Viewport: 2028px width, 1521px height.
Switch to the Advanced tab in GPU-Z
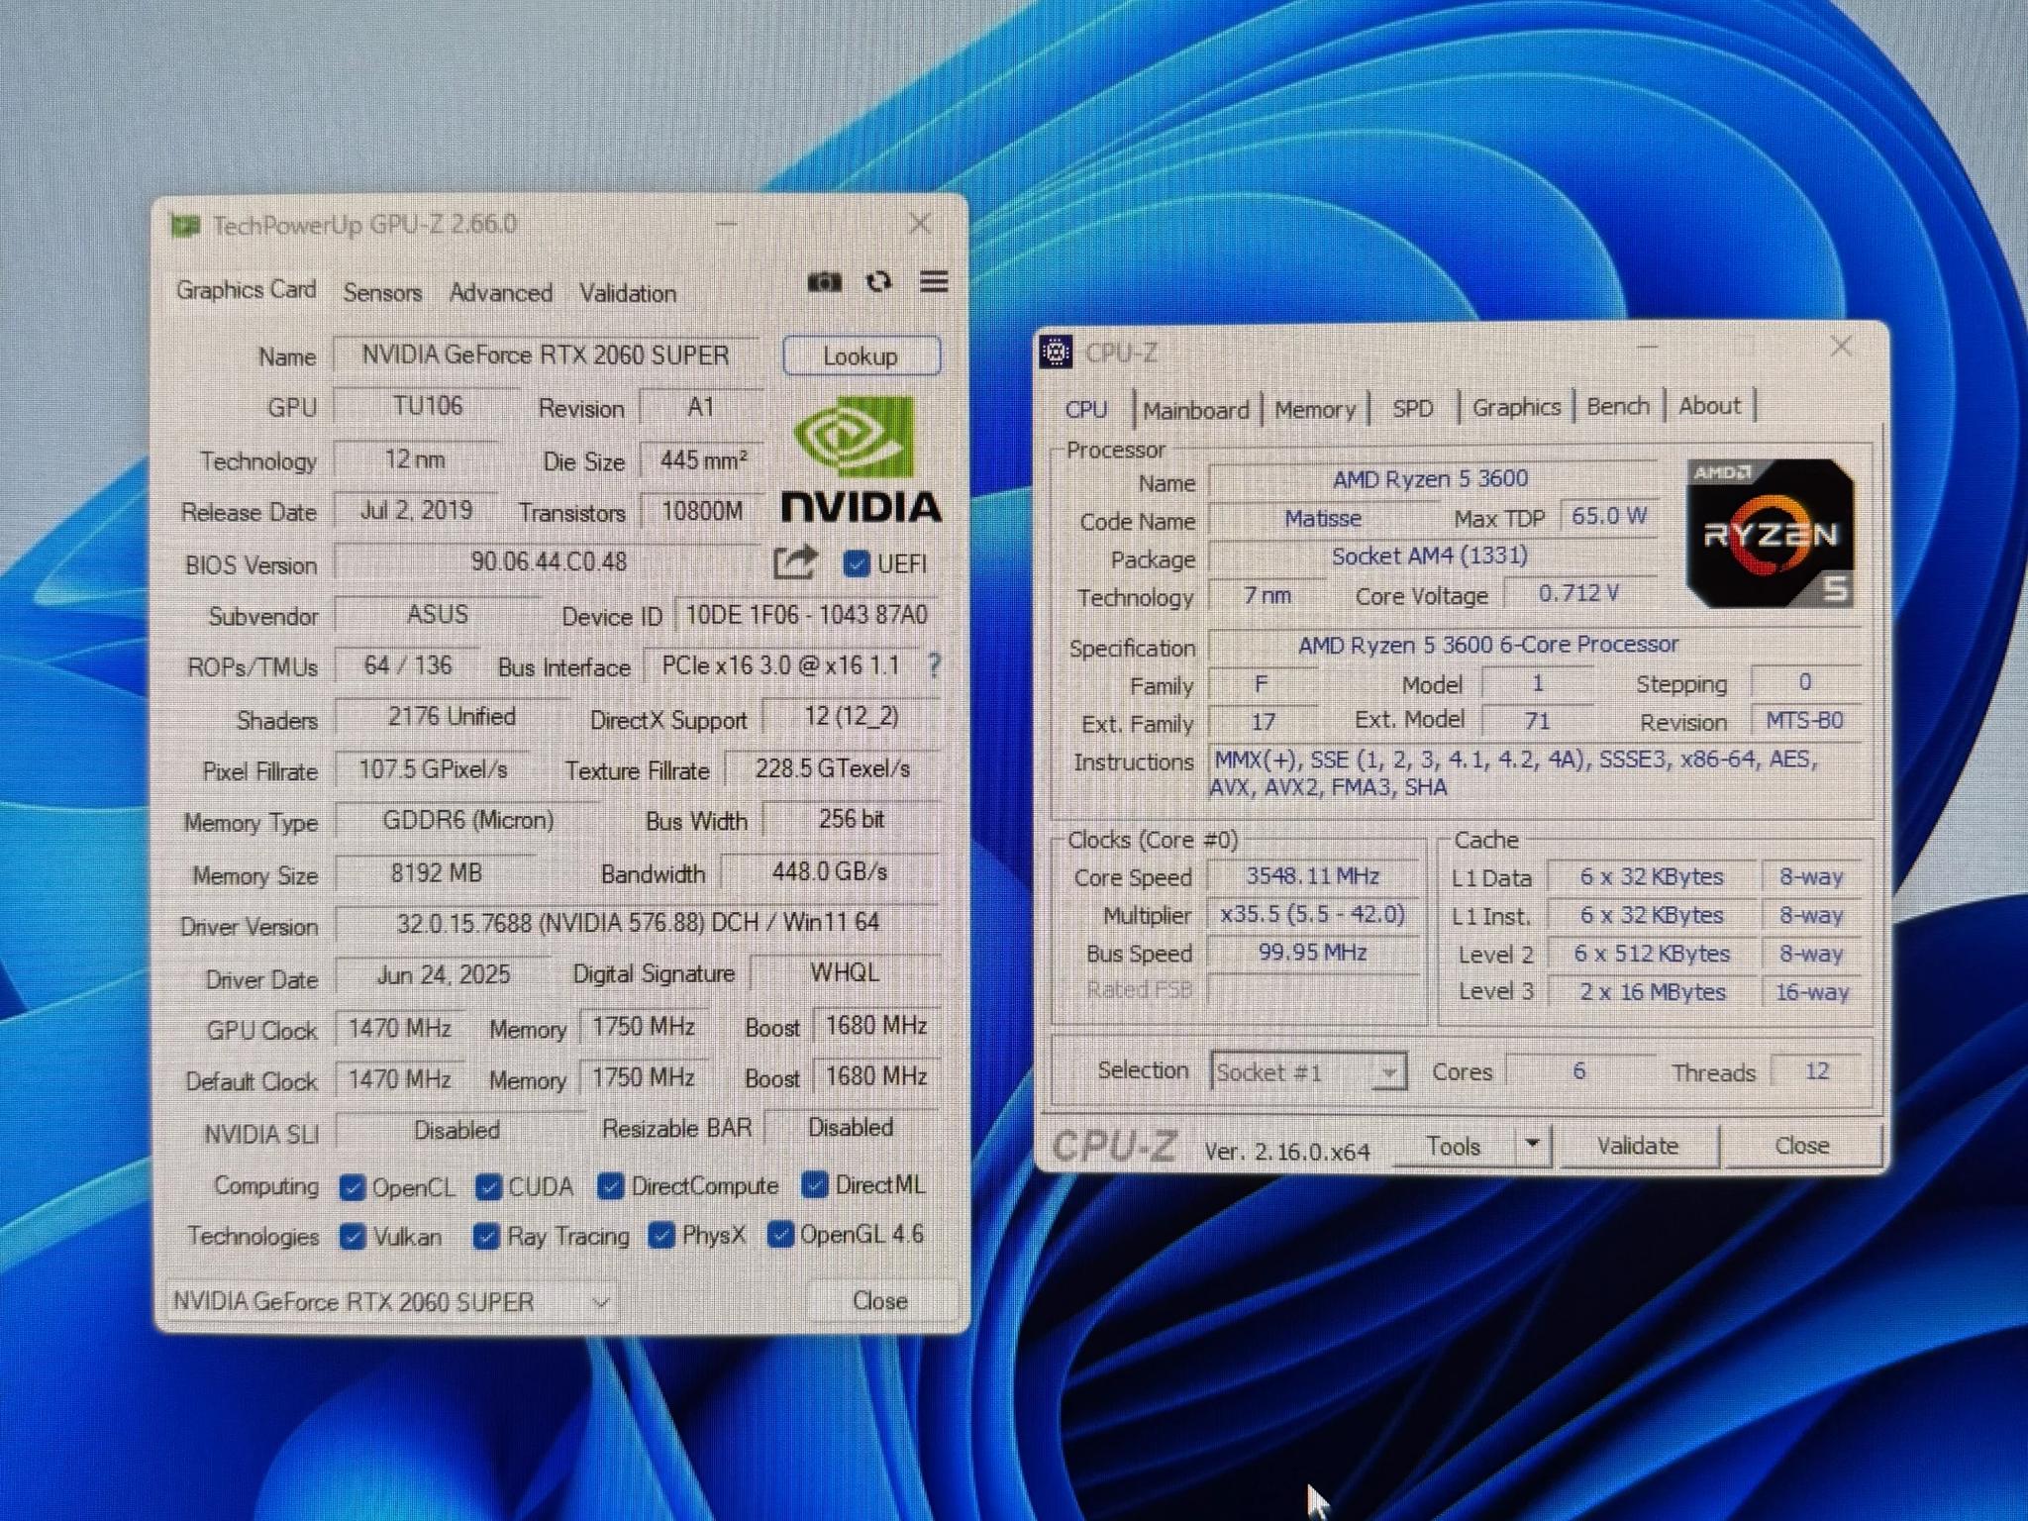(501, 293)
